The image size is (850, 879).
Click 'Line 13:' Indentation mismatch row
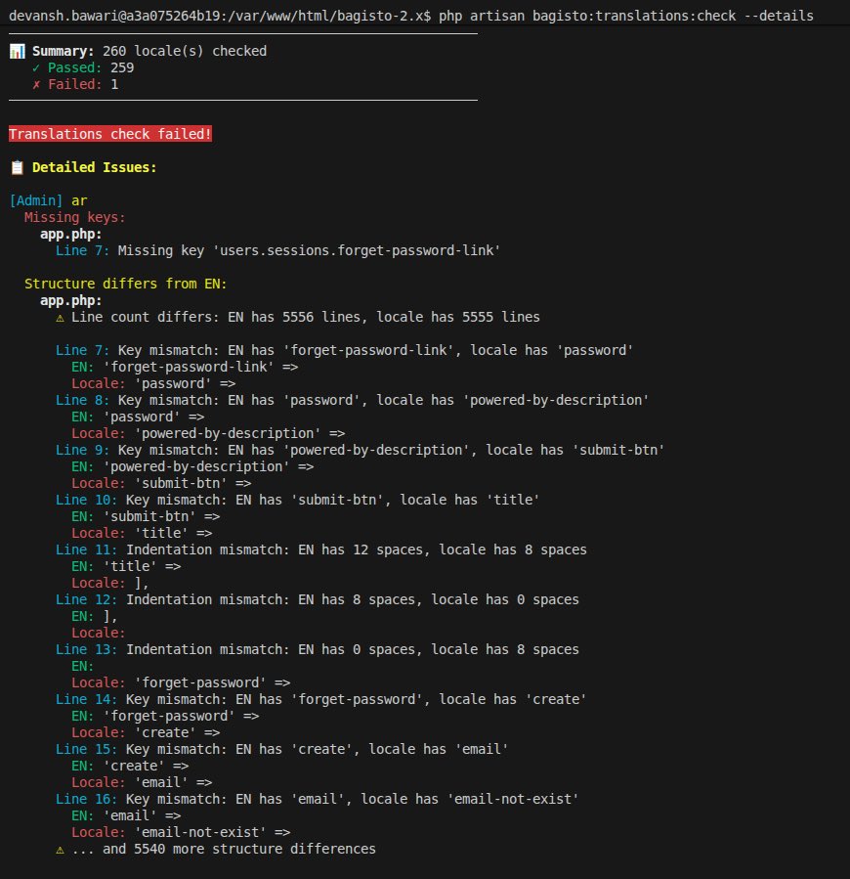tap(318, 650)
